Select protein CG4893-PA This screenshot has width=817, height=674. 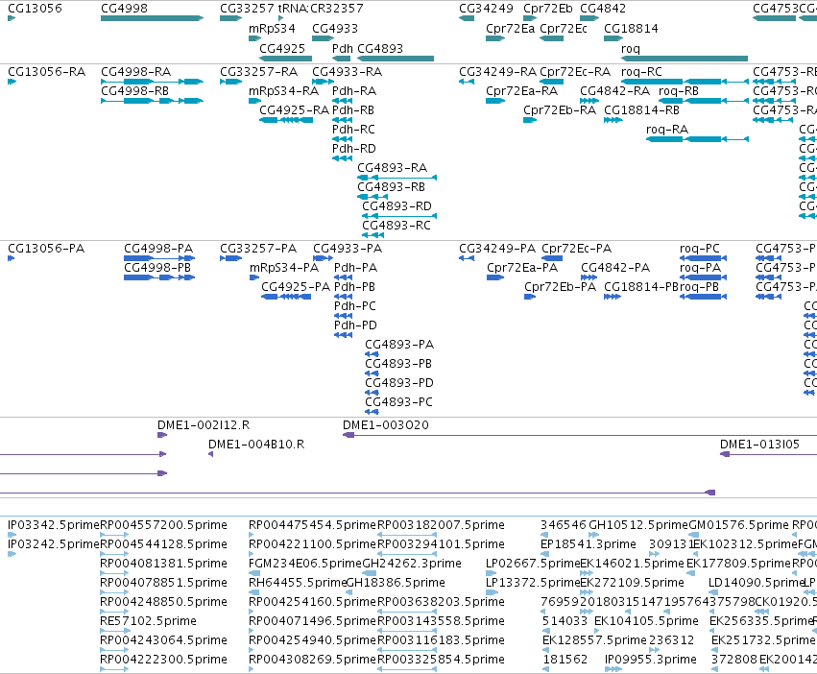(x=399, y=344)
